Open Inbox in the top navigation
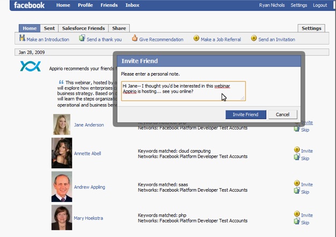 (132, 5)
